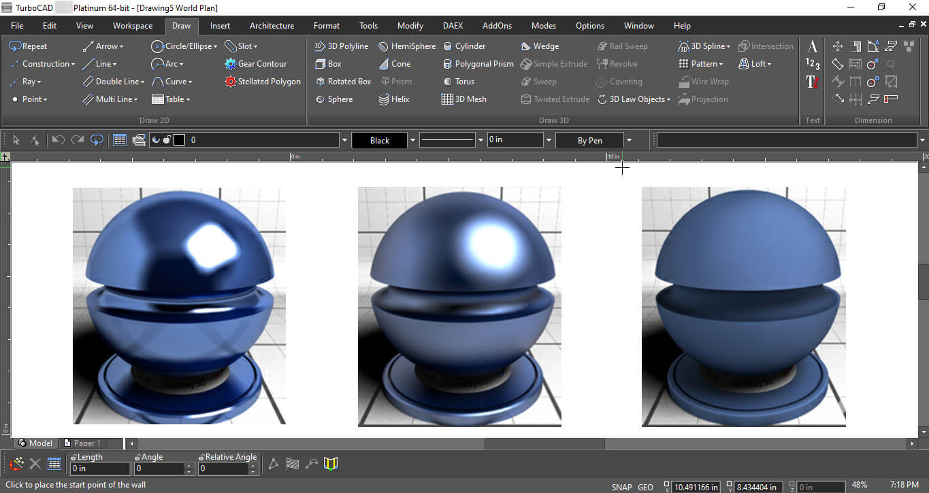Click the layer color swatch square
The width and height of the screenshot is (929, 493).
pos(179,140)
